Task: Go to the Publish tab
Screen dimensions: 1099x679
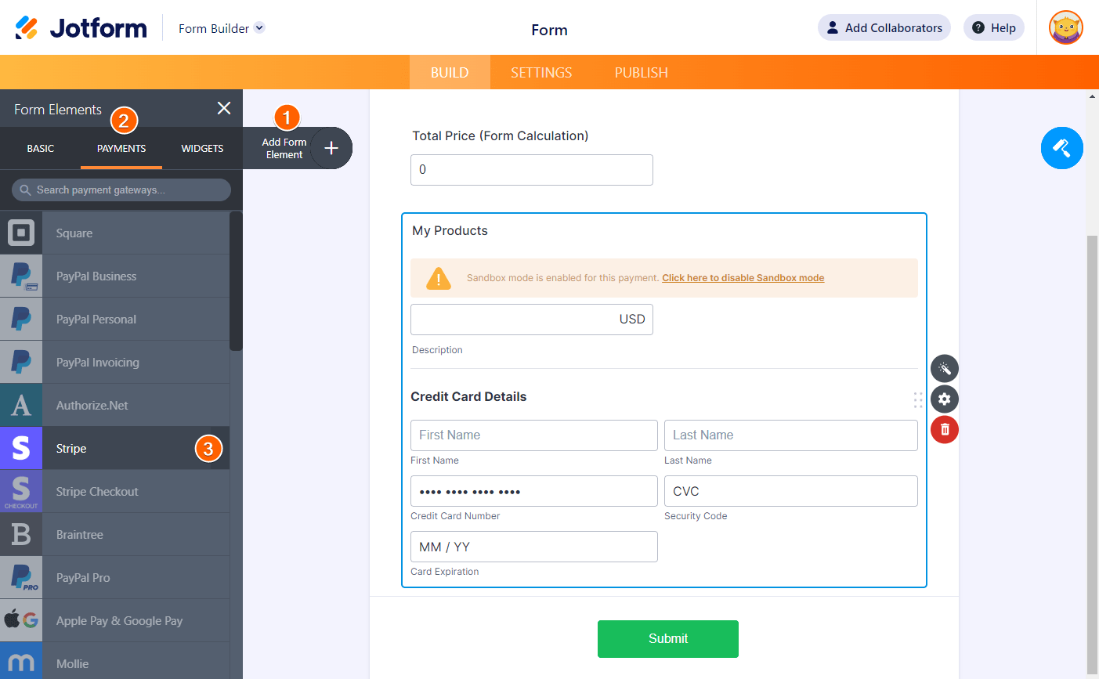Action: (x=641, y=72)
